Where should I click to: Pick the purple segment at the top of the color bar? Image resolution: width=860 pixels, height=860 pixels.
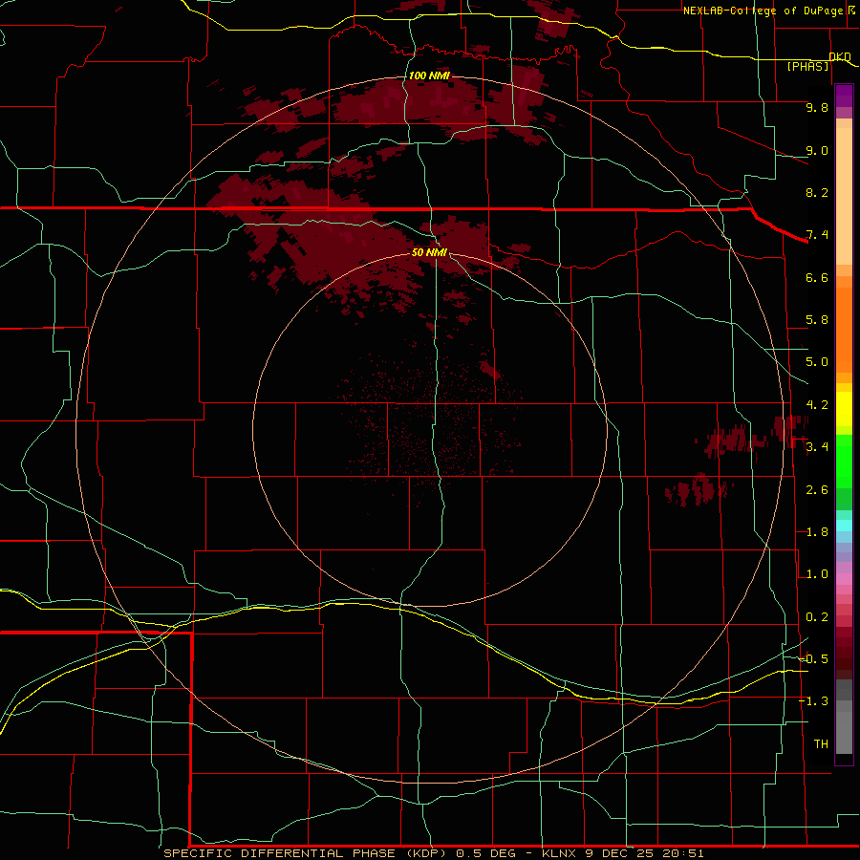point(844,96)
